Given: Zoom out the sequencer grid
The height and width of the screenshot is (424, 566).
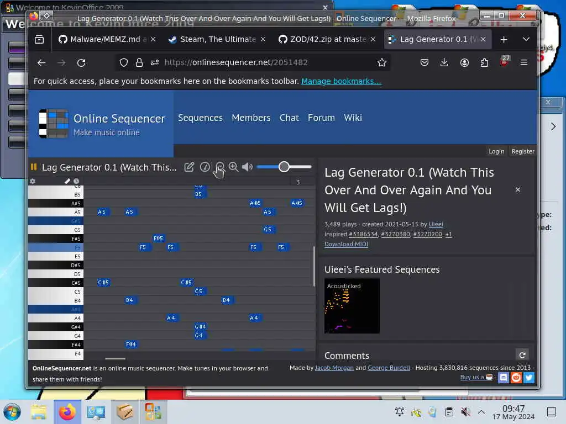Looking at the screenshot, I should coord(220,167).
